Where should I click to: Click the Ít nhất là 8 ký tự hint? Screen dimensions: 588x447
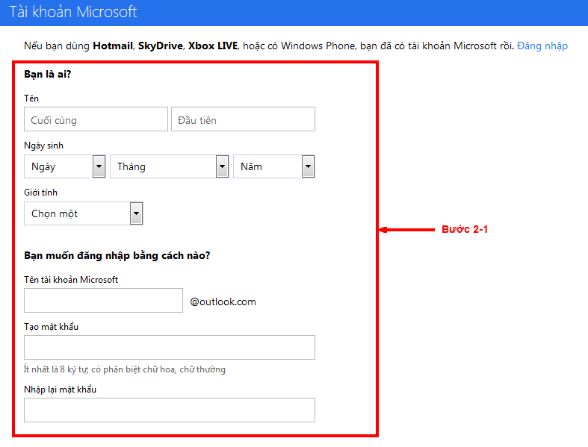pos(125,369)
